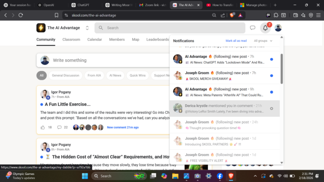Click the Write something post box
324x182 pixels.
coord(103,60)
